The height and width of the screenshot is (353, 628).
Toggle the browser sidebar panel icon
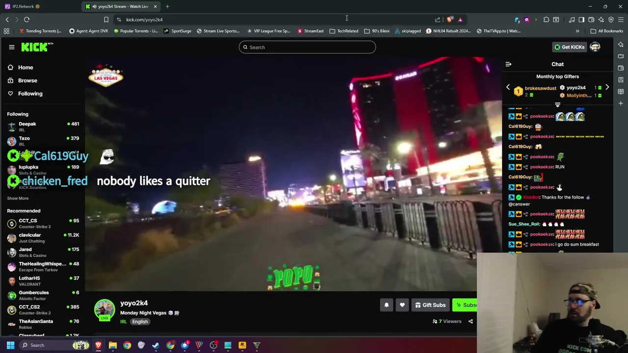click(581, 20)
